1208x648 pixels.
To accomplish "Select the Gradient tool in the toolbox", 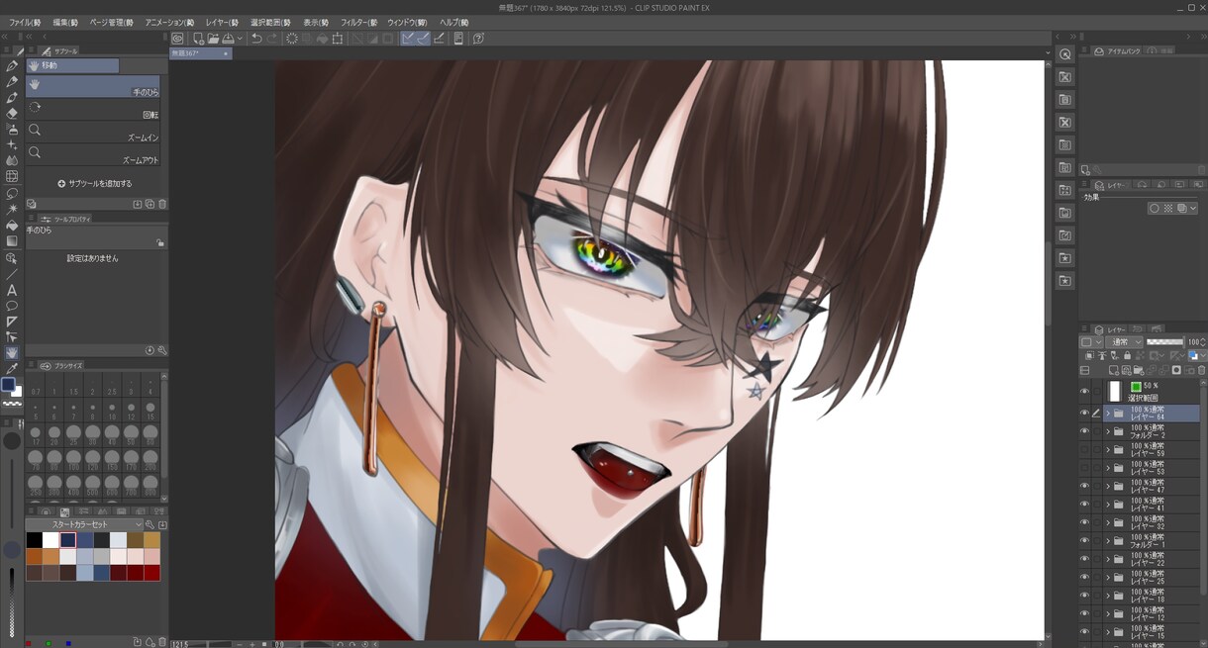I will pos(12,241).
